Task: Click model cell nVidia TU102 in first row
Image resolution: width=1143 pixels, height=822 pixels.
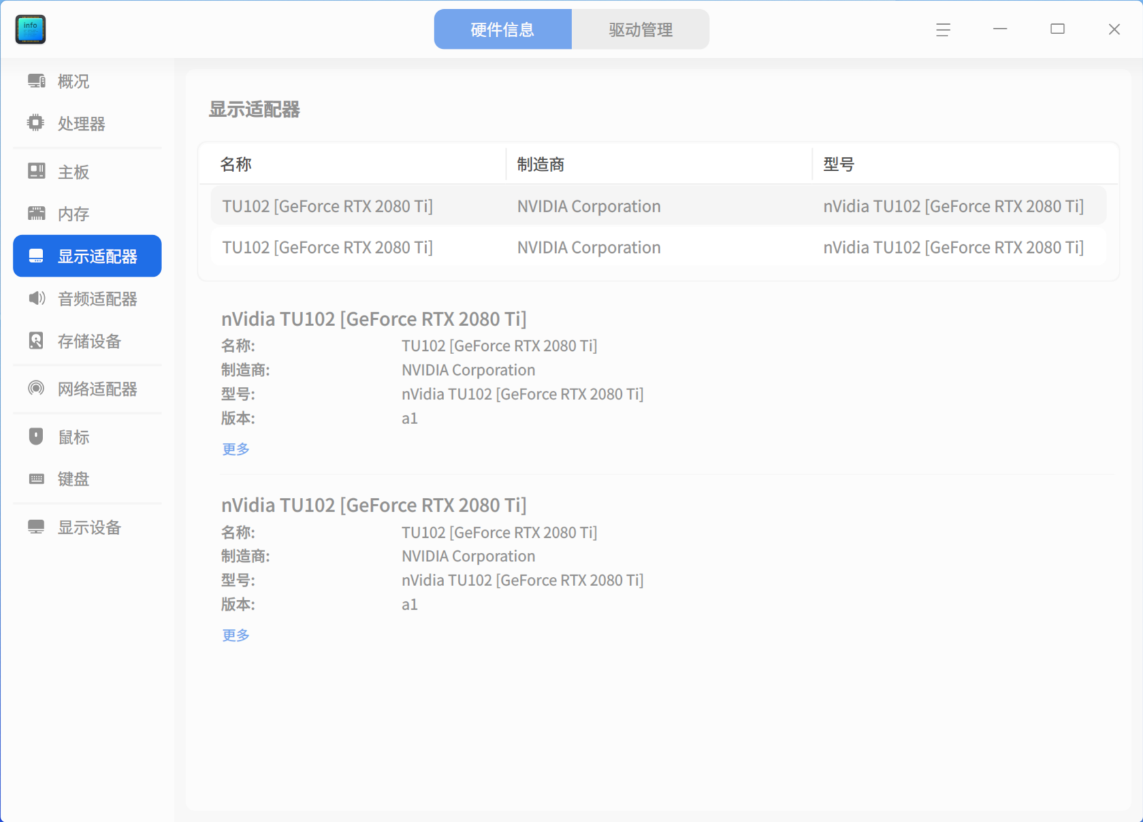Action: point(953,206)
